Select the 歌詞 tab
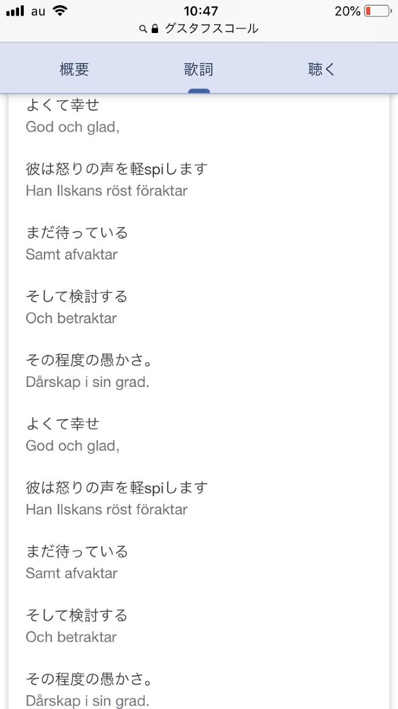This screenshot has width=398, height=709. tap(198, 70)
